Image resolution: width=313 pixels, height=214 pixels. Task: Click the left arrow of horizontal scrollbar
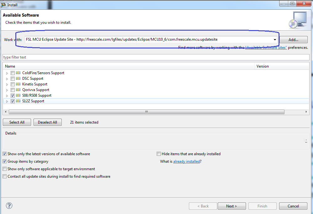pyautogui.click(x=6, y=112)
